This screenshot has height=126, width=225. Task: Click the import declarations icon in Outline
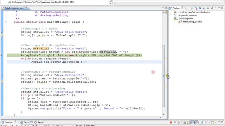point(175,15)
